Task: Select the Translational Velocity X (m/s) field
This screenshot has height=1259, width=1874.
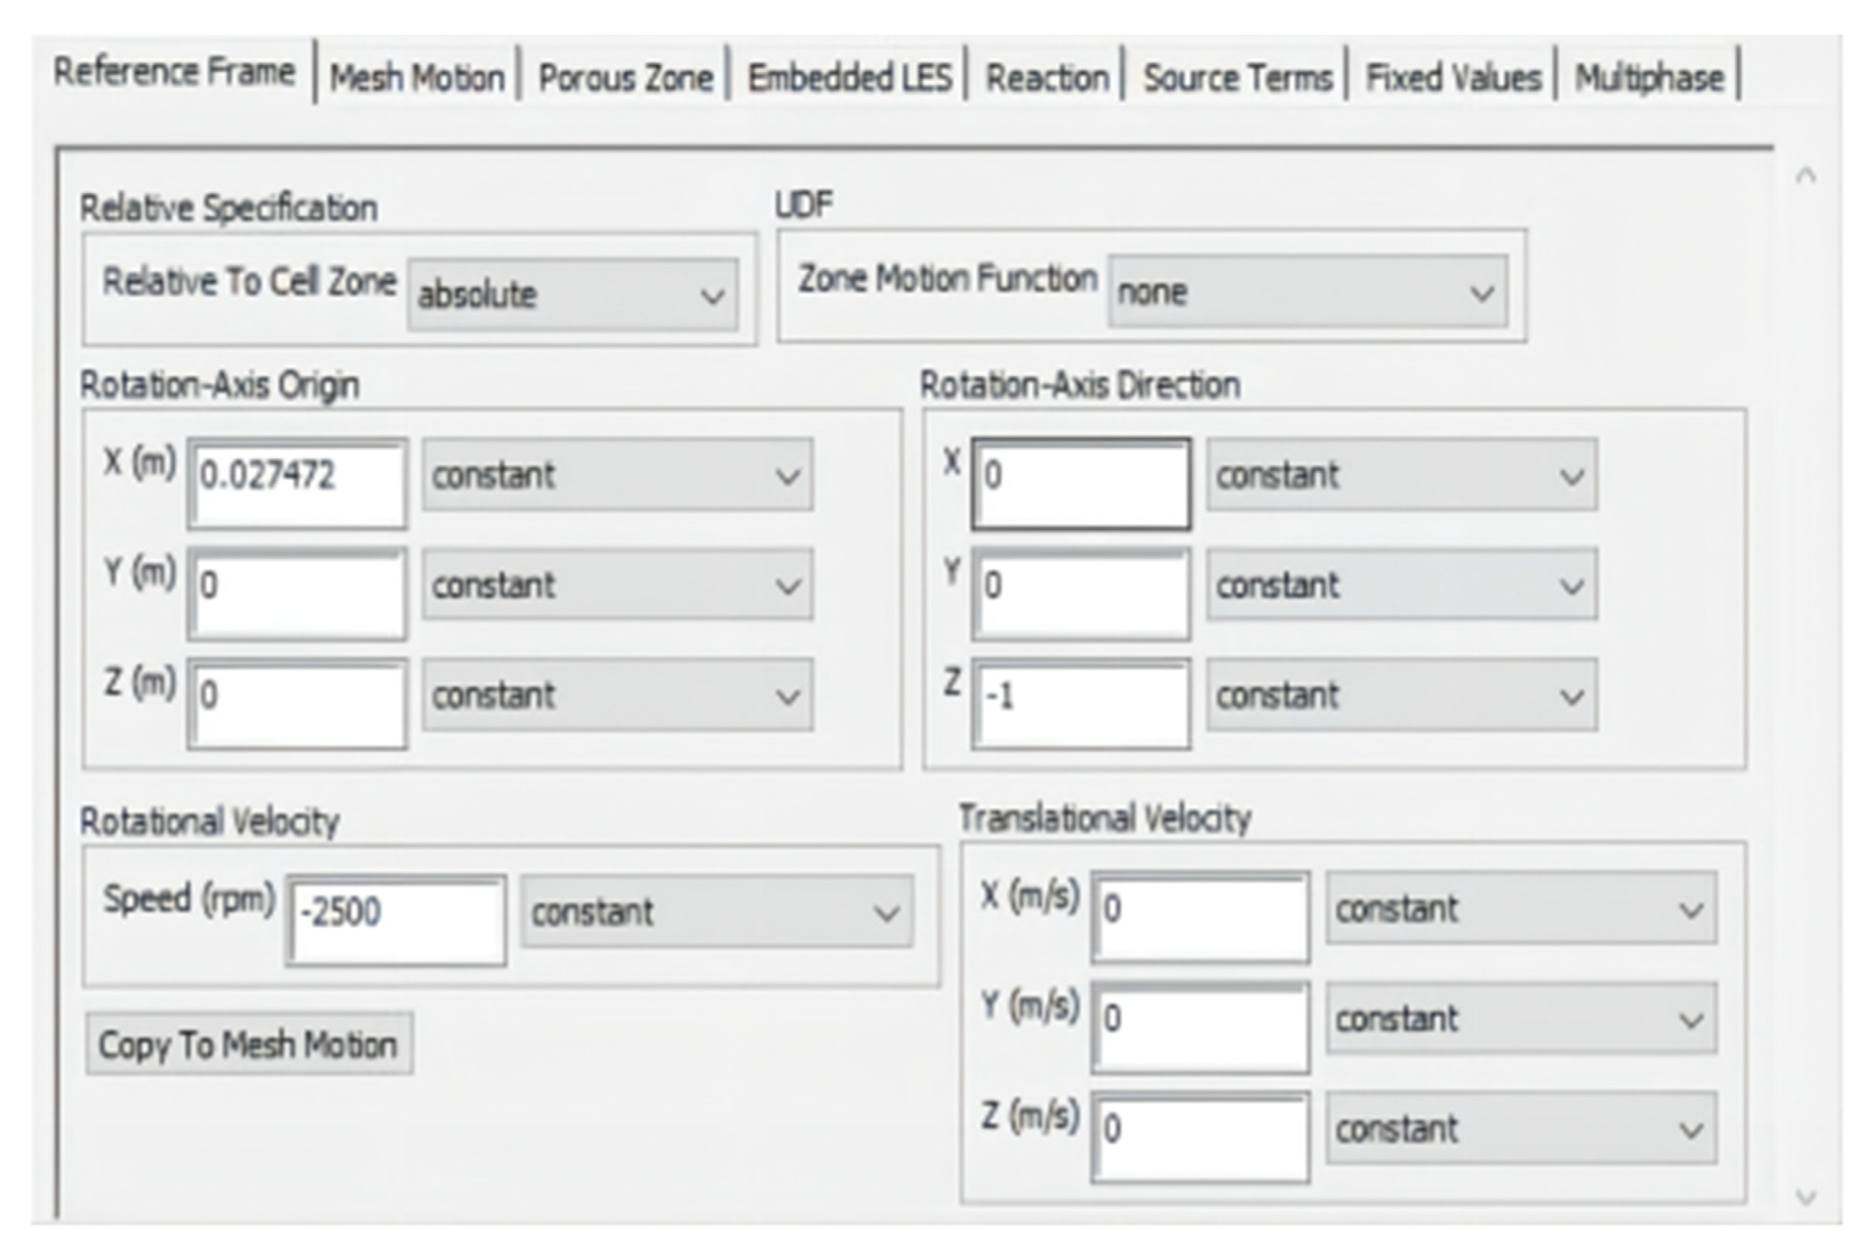Action: click(x=1201, y=917)
